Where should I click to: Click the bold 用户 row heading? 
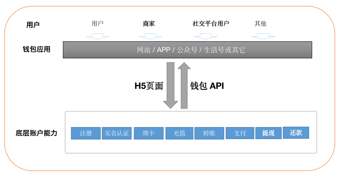pos(33,25)
